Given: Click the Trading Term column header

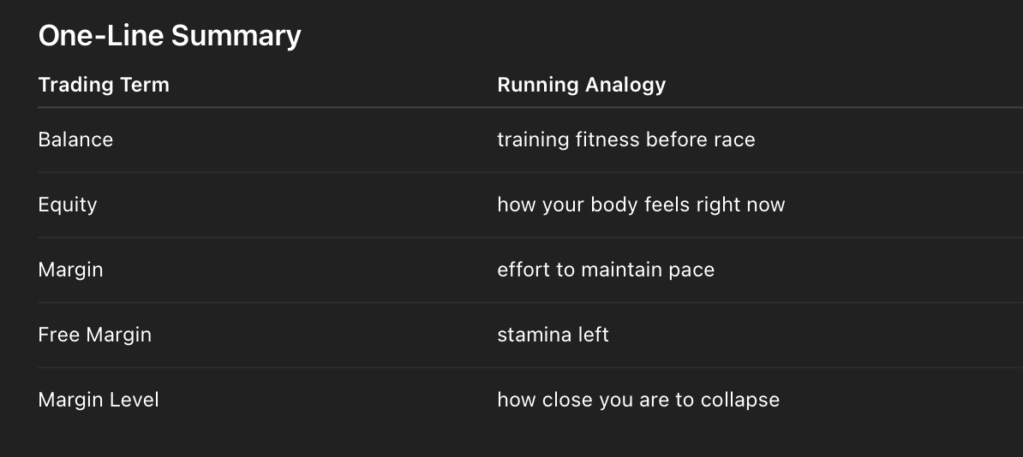Looking at the screenshot, I should [x=104, y=85].
